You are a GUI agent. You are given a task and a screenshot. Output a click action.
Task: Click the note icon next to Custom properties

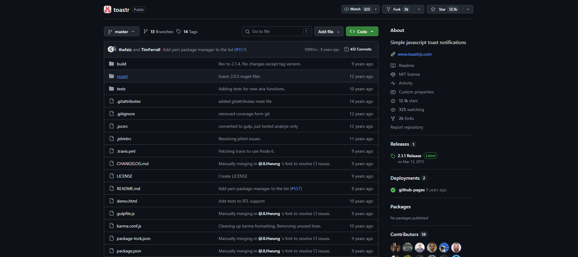pyautogui.click(x=393, y=92)
